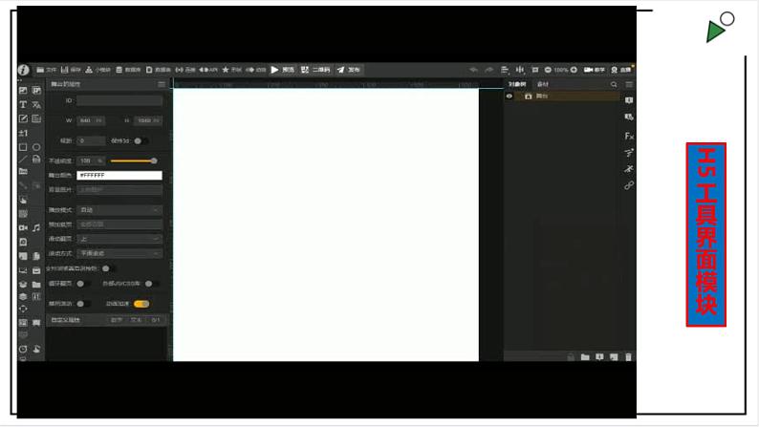
Task: Click the trash delete icon in object panel
Action: point(628,357)
